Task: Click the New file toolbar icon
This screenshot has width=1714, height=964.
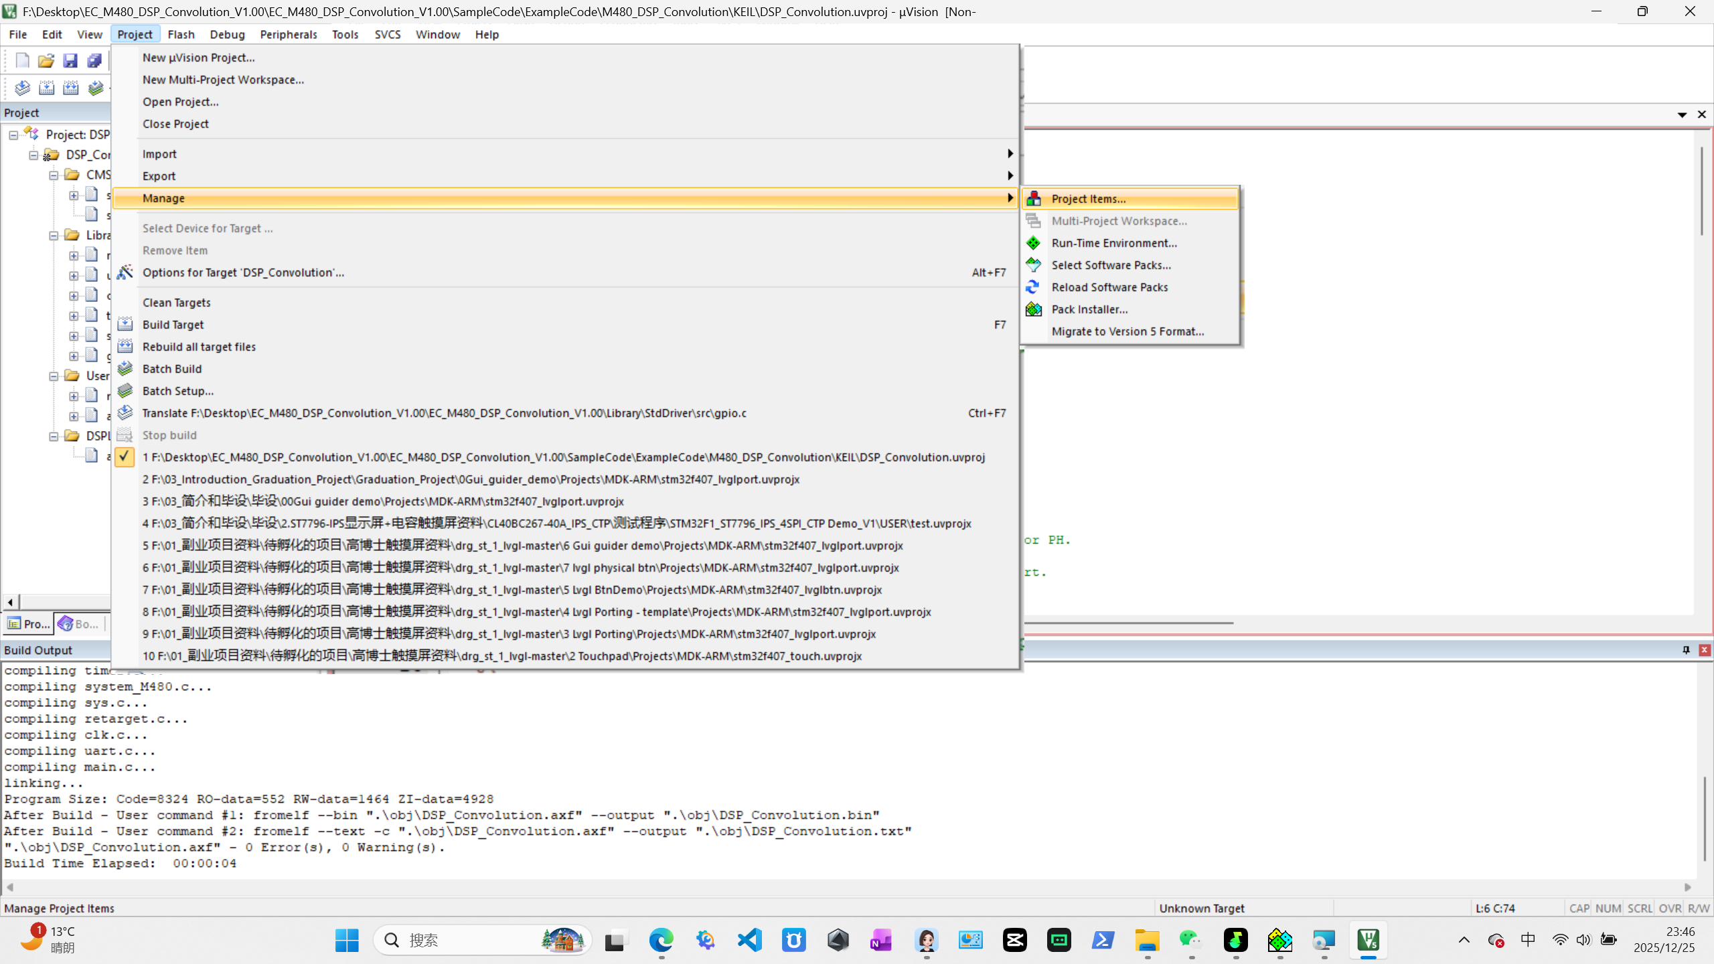Action: 22,60
